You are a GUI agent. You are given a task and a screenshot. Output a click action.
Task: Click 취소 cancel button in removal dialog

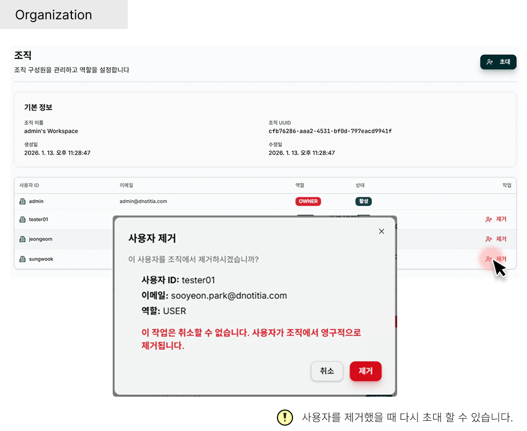tap(327, 371)
